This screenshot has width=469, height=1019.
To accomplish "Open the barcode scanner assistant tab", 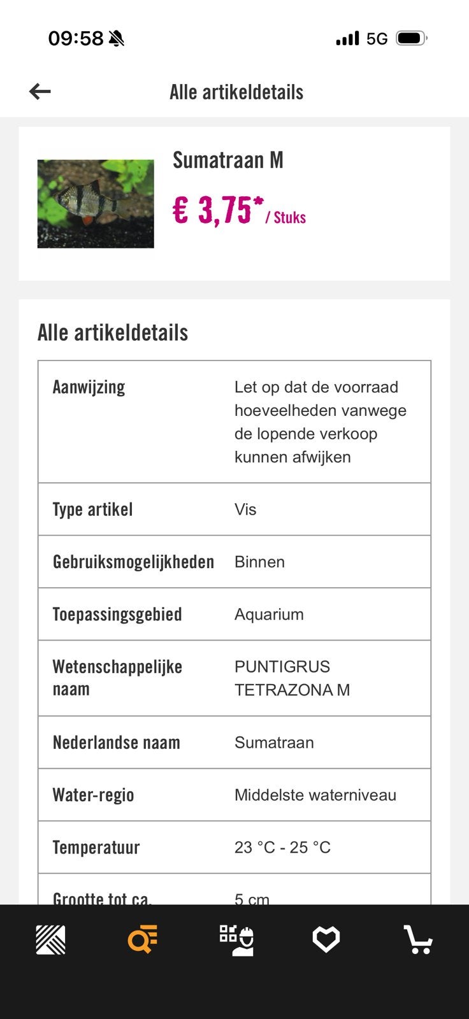I will coord(236,940).
